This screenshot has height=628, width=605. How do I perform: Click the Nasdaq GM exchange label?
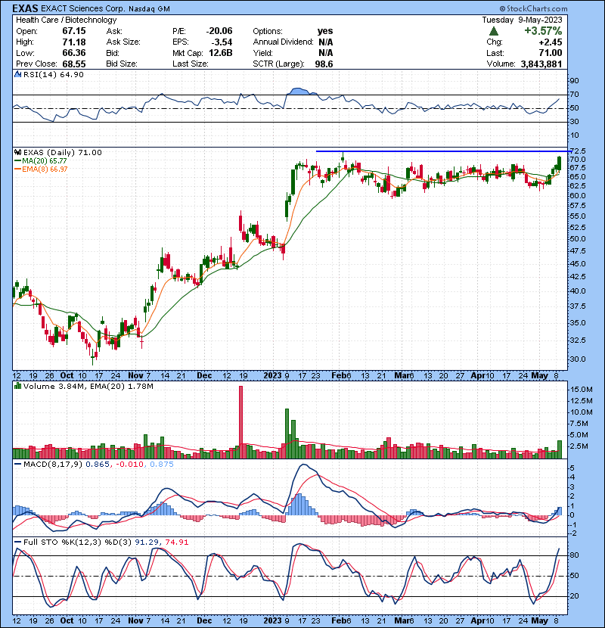(x=149, y=9)
